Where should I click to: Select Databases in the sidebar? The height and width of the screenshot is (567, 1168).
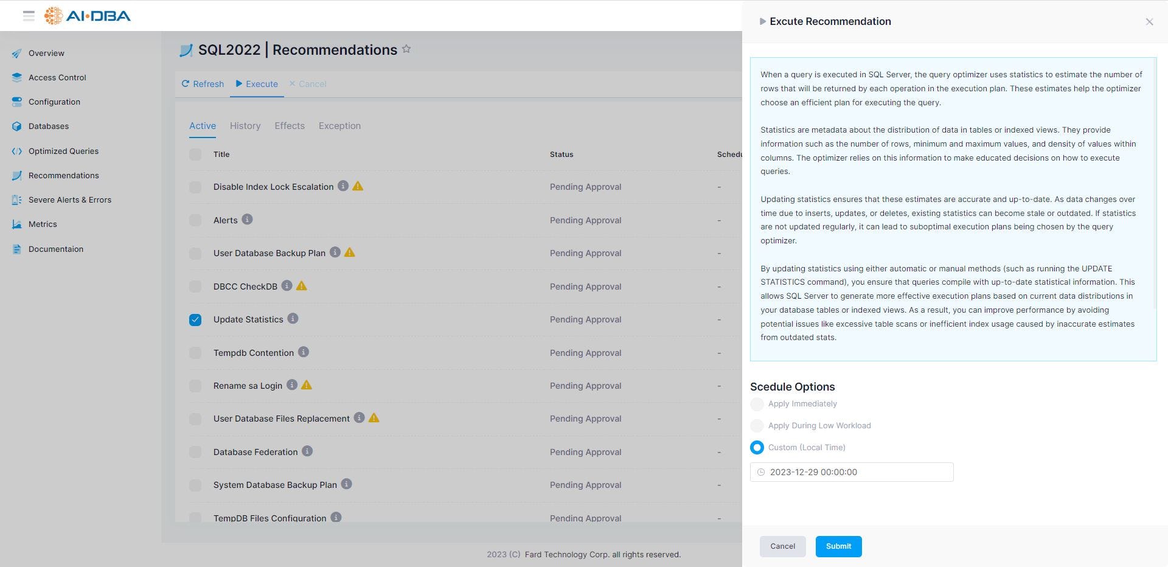point(48,126)
